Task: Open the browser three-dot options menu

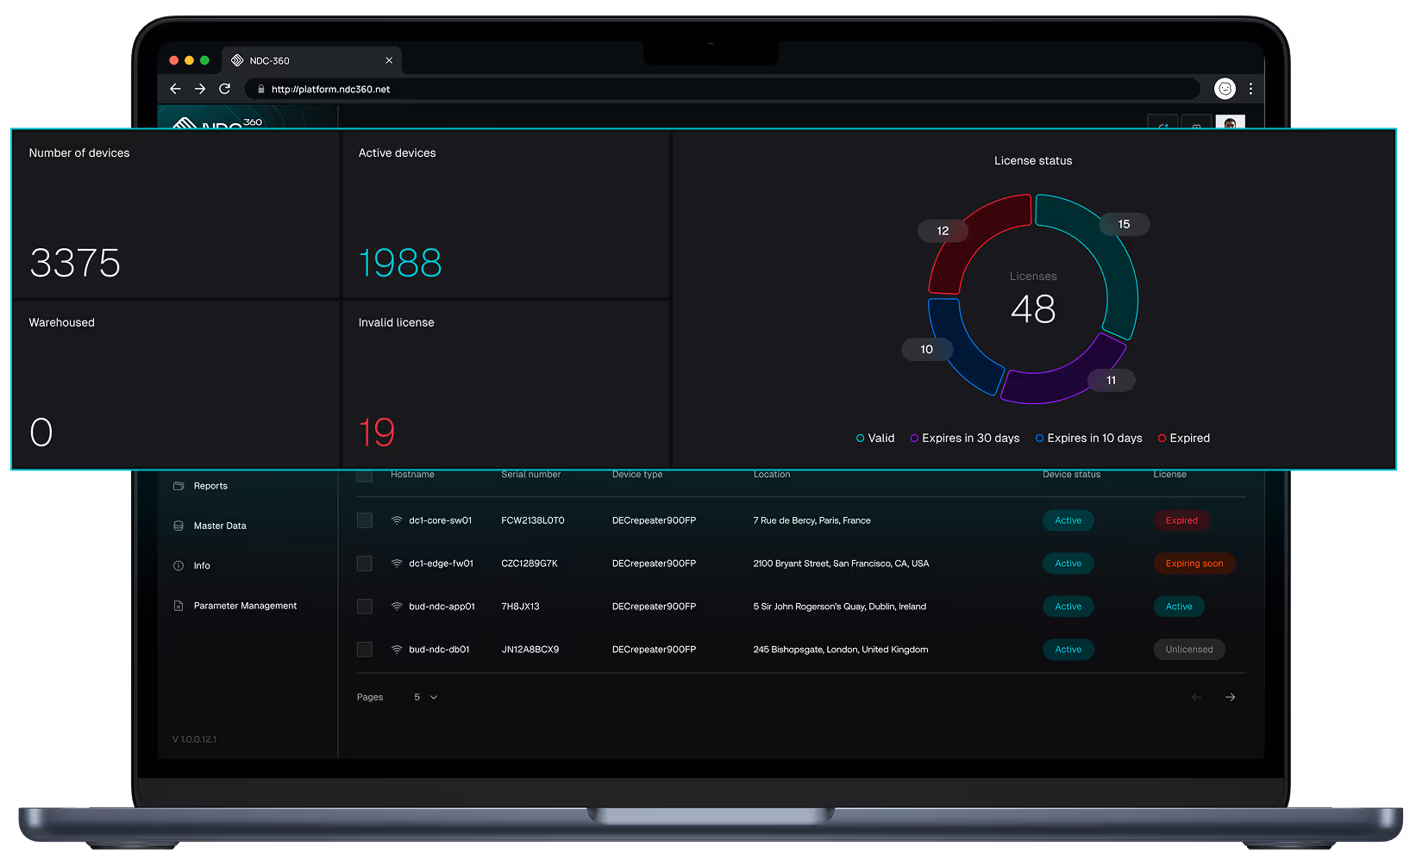Action: [1251, 89]
